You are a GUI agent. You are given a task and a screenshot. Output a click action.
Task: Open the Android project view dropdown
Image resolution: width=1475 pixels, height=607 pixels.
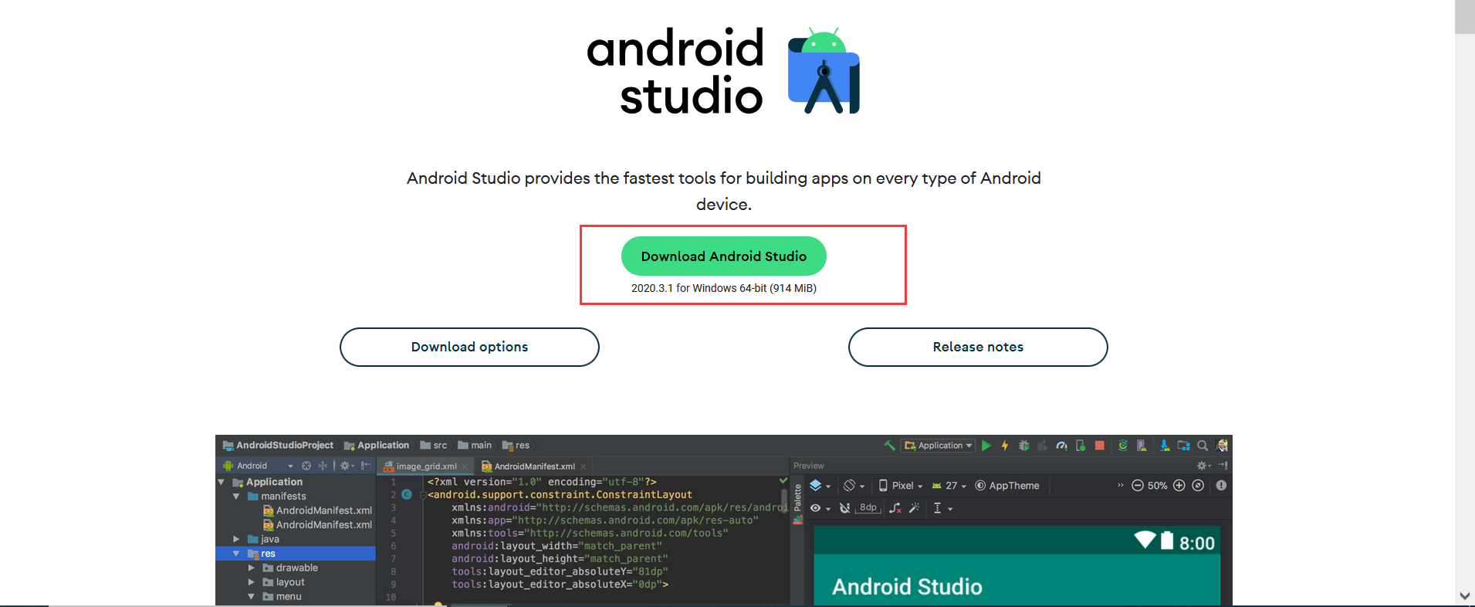259,466
